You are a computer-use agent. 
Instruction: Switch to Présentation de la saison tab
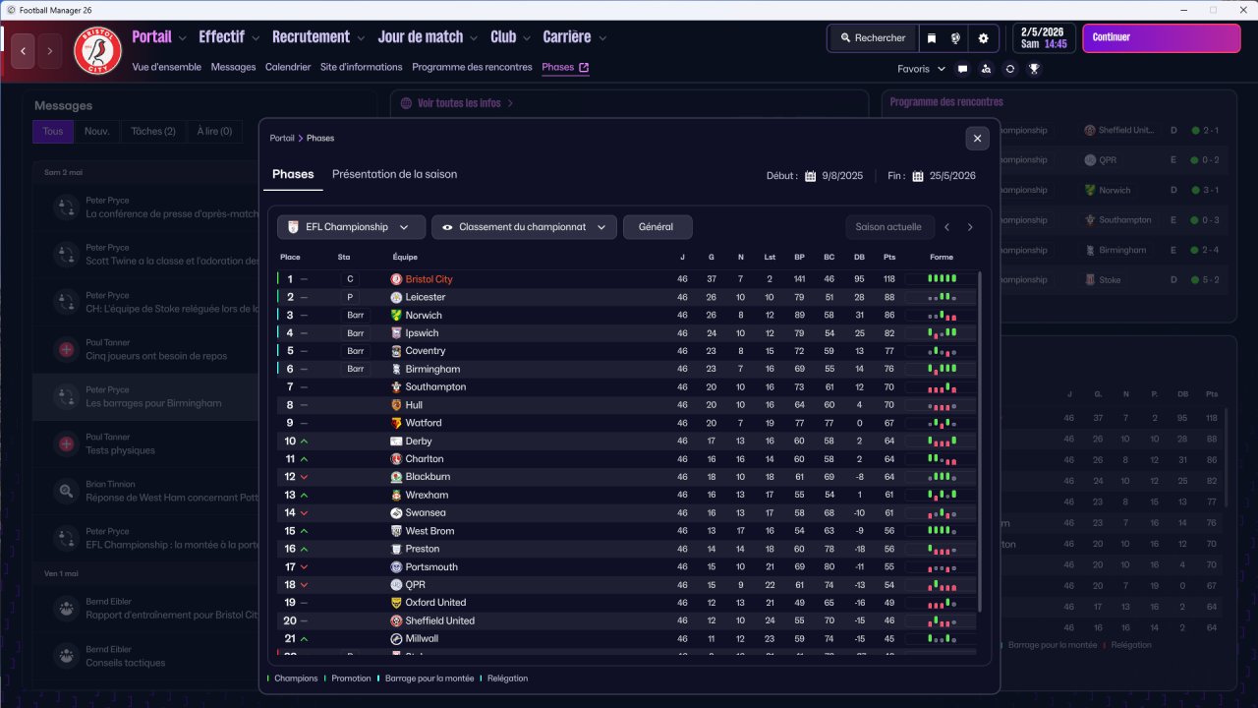pyautogui.click(x=394, y=174)
